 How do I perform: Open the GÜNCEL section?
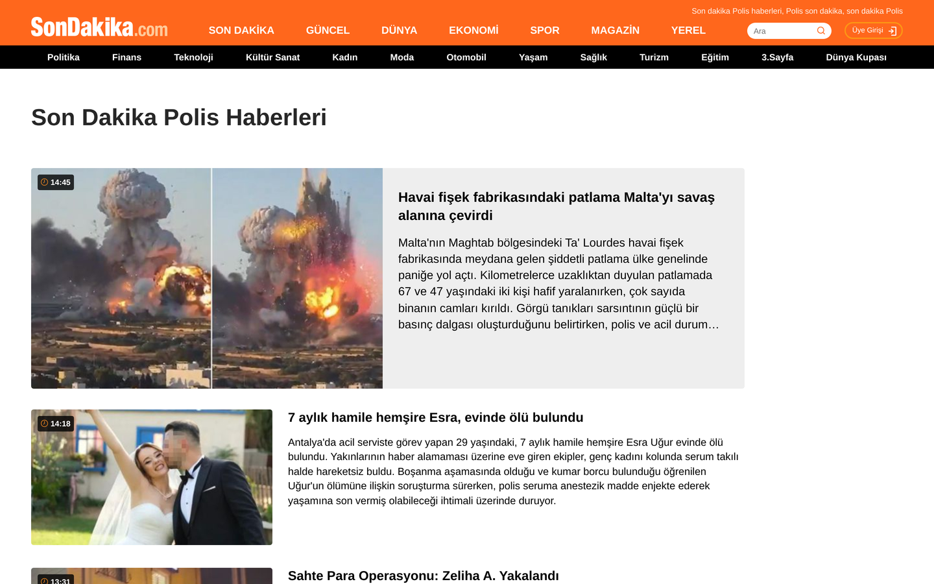pos(328,30)
